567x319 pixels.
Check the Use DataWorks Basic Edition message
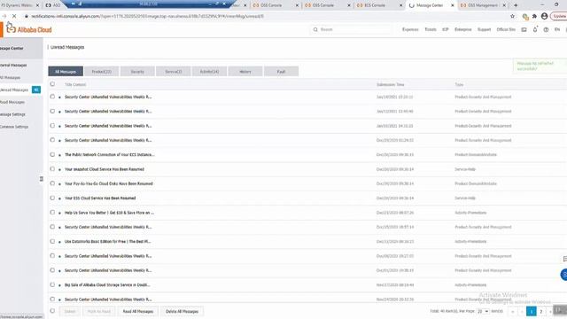click(x=52, y=241)
